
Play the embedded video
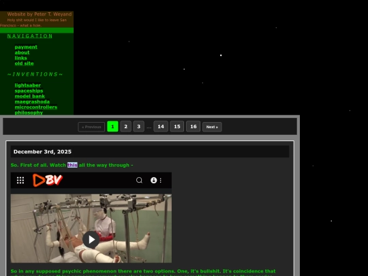click(91, 240)
